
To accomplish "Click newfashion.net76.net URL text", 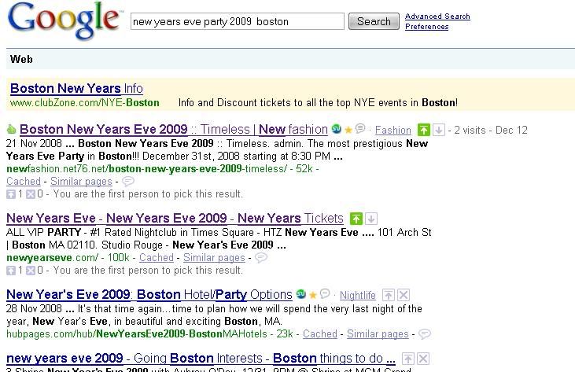I will coord(146,168).
